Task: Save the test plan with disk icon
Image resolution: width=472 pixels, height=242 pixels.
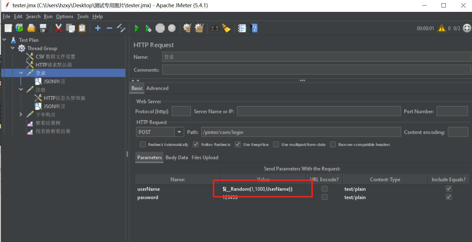Action: [x=43, y=28]
